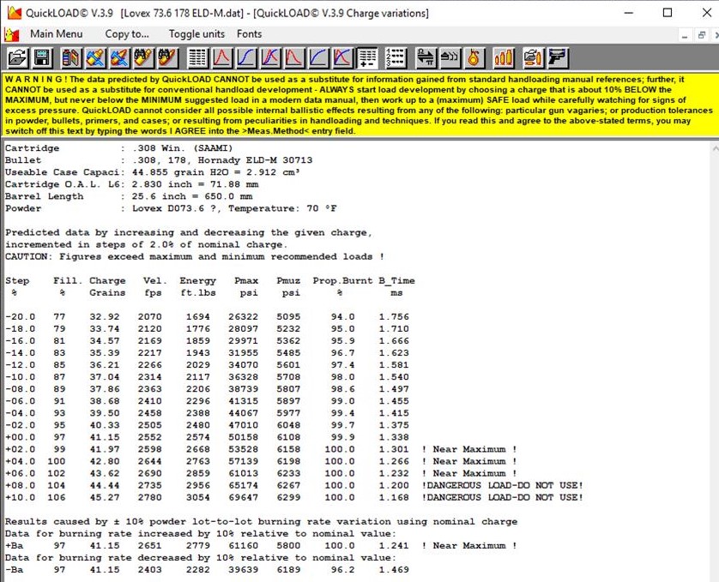Restore the inner child window
719x582 pixels.
click(x=702, y=35)
